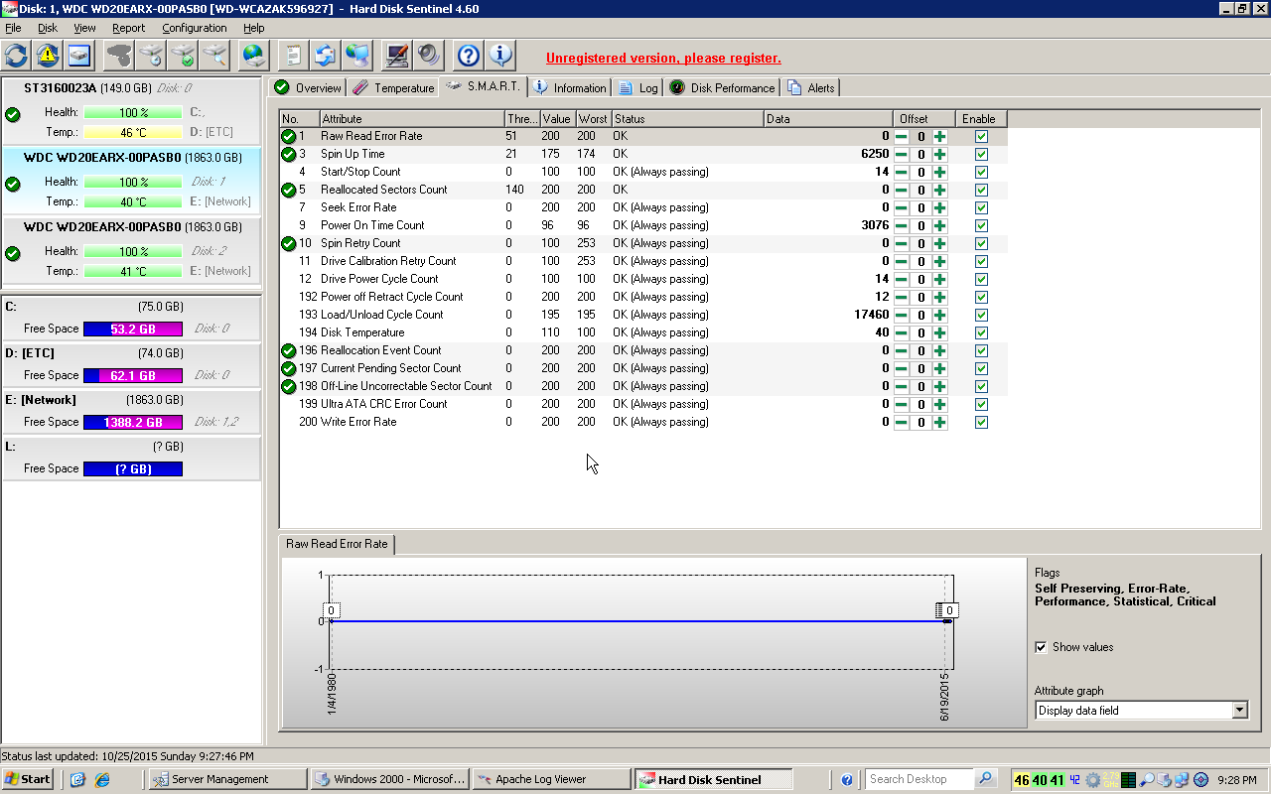Click the C: free space bar
This screenshot has width=1271, height=794.
[133, 329]
